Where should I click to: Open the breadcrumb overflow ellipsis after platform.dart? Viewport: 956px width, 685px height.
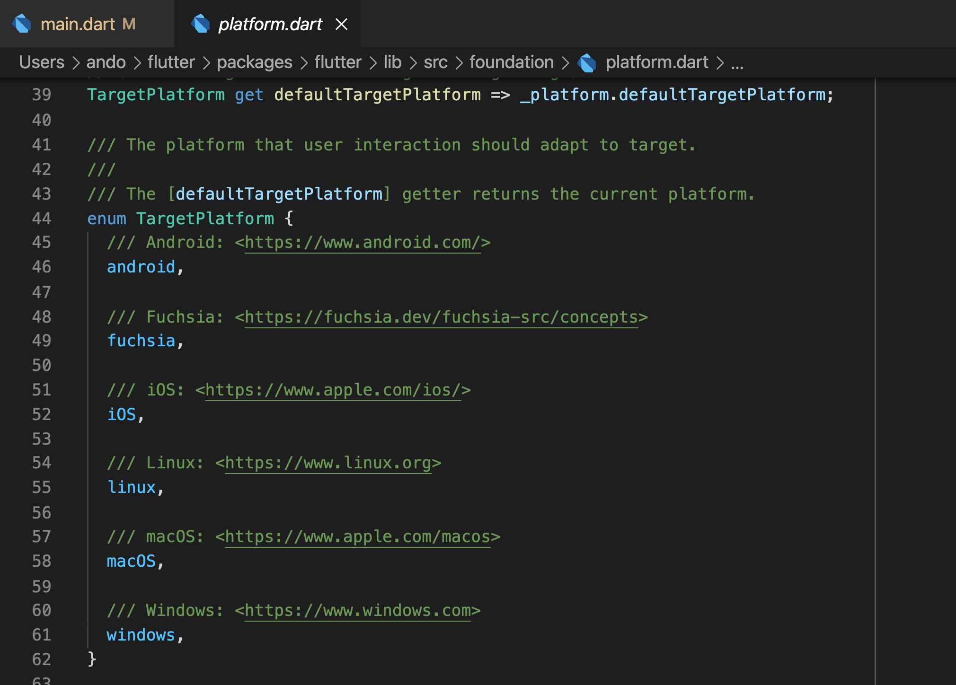coord(737,64)
